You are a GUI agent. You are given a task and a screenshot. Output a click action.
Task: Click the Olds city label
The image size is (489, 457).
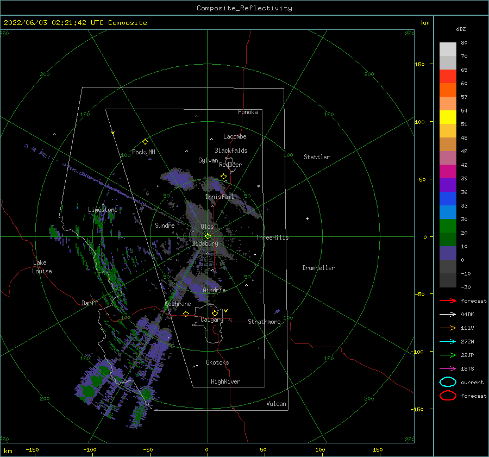207,227
